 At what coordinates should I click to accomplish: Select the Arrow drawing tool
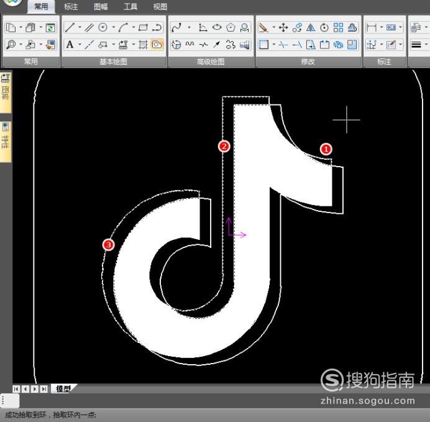[x=217, y=44]
